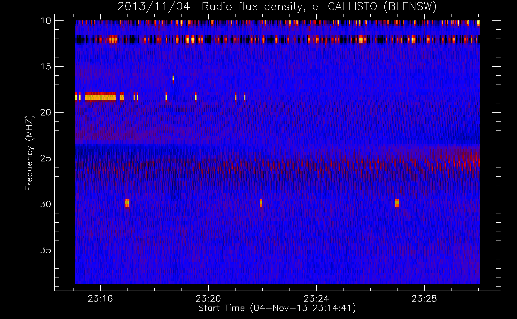Click the 15 MHz frequency tick label
The height and width of the screenshot is (319, 517).
tap(46, 67)
